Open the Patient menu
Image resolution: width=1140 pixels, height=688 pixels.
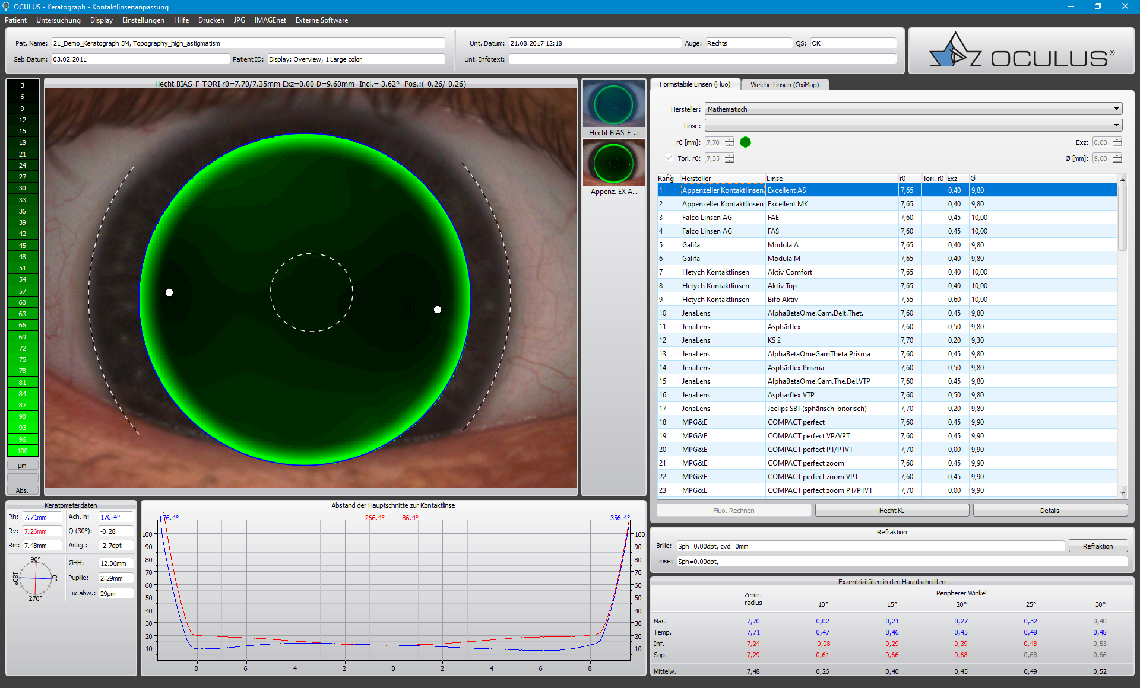tap(16, 20)
